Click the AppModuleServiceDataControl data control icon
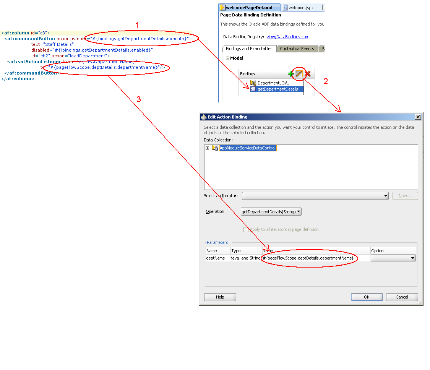Screen dimensions: 430x370 [x=215, y=148]
